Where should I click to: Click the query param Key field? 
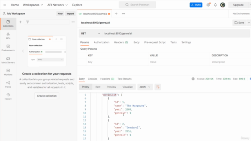click(x=117, y=62)
